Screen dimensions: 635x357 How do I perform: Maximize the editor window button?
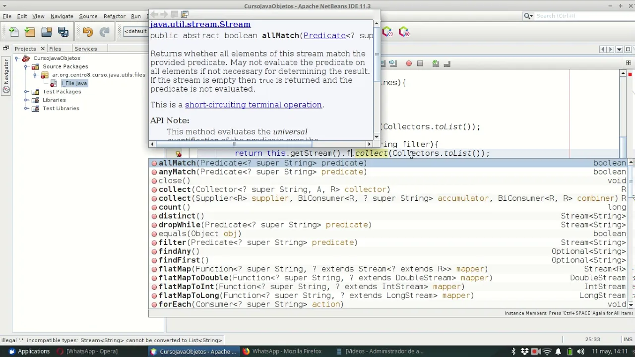[x=628, y=49]
